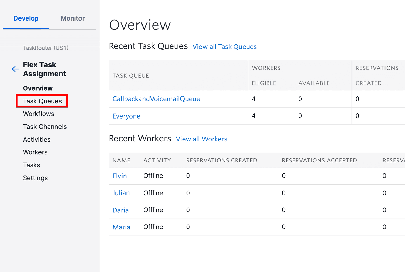Open the Task Queues section in sidebar
The width and height of the screenshot is (405, 272).
click(x=42, y=101)
